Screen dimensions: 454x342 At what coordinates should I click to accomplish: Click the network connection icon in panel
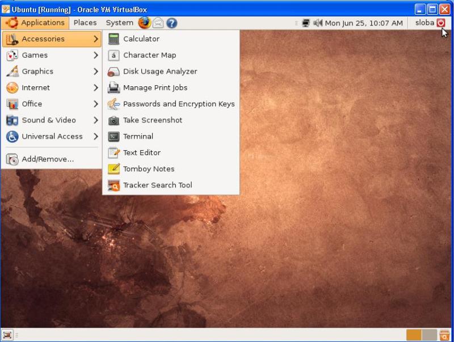click(x=306, y=23)
